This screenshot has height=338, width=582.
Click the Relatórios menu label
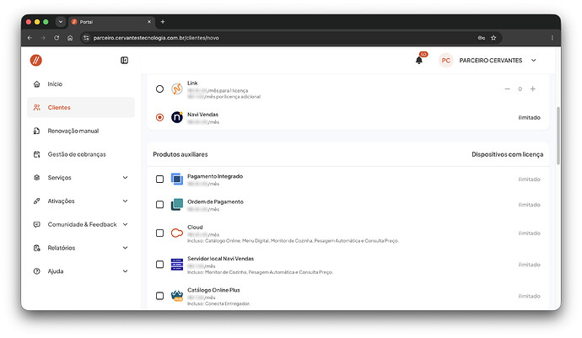click(62, 248)
